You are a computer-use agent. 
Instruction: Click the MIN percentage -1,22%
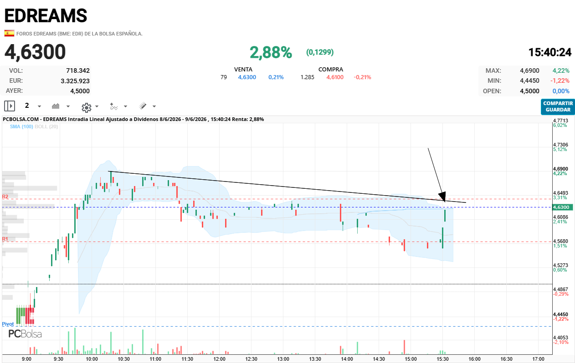(560, 81)
